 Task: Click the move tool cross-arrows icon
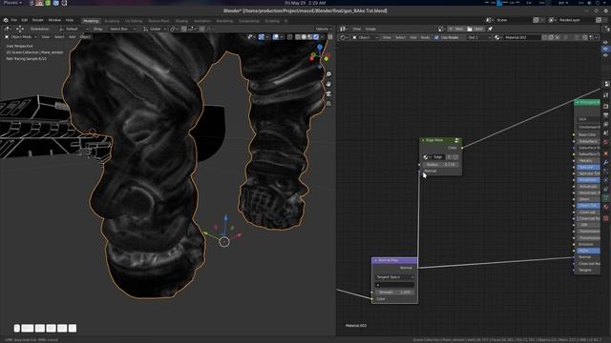click(20, 29)
